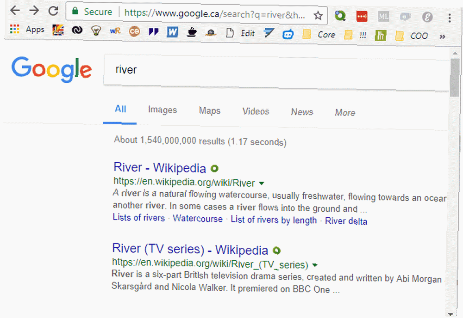Open the blue W bookmark
Screen dimensions: 463x318
coord(172,32)
